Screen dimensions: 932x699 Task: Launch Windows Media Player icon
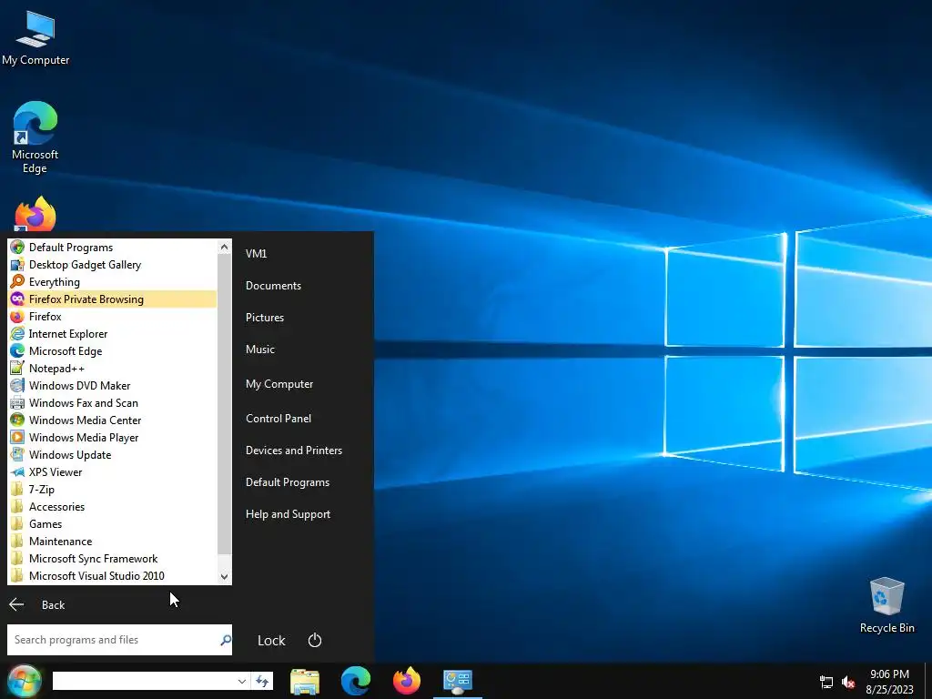(17, 437)
